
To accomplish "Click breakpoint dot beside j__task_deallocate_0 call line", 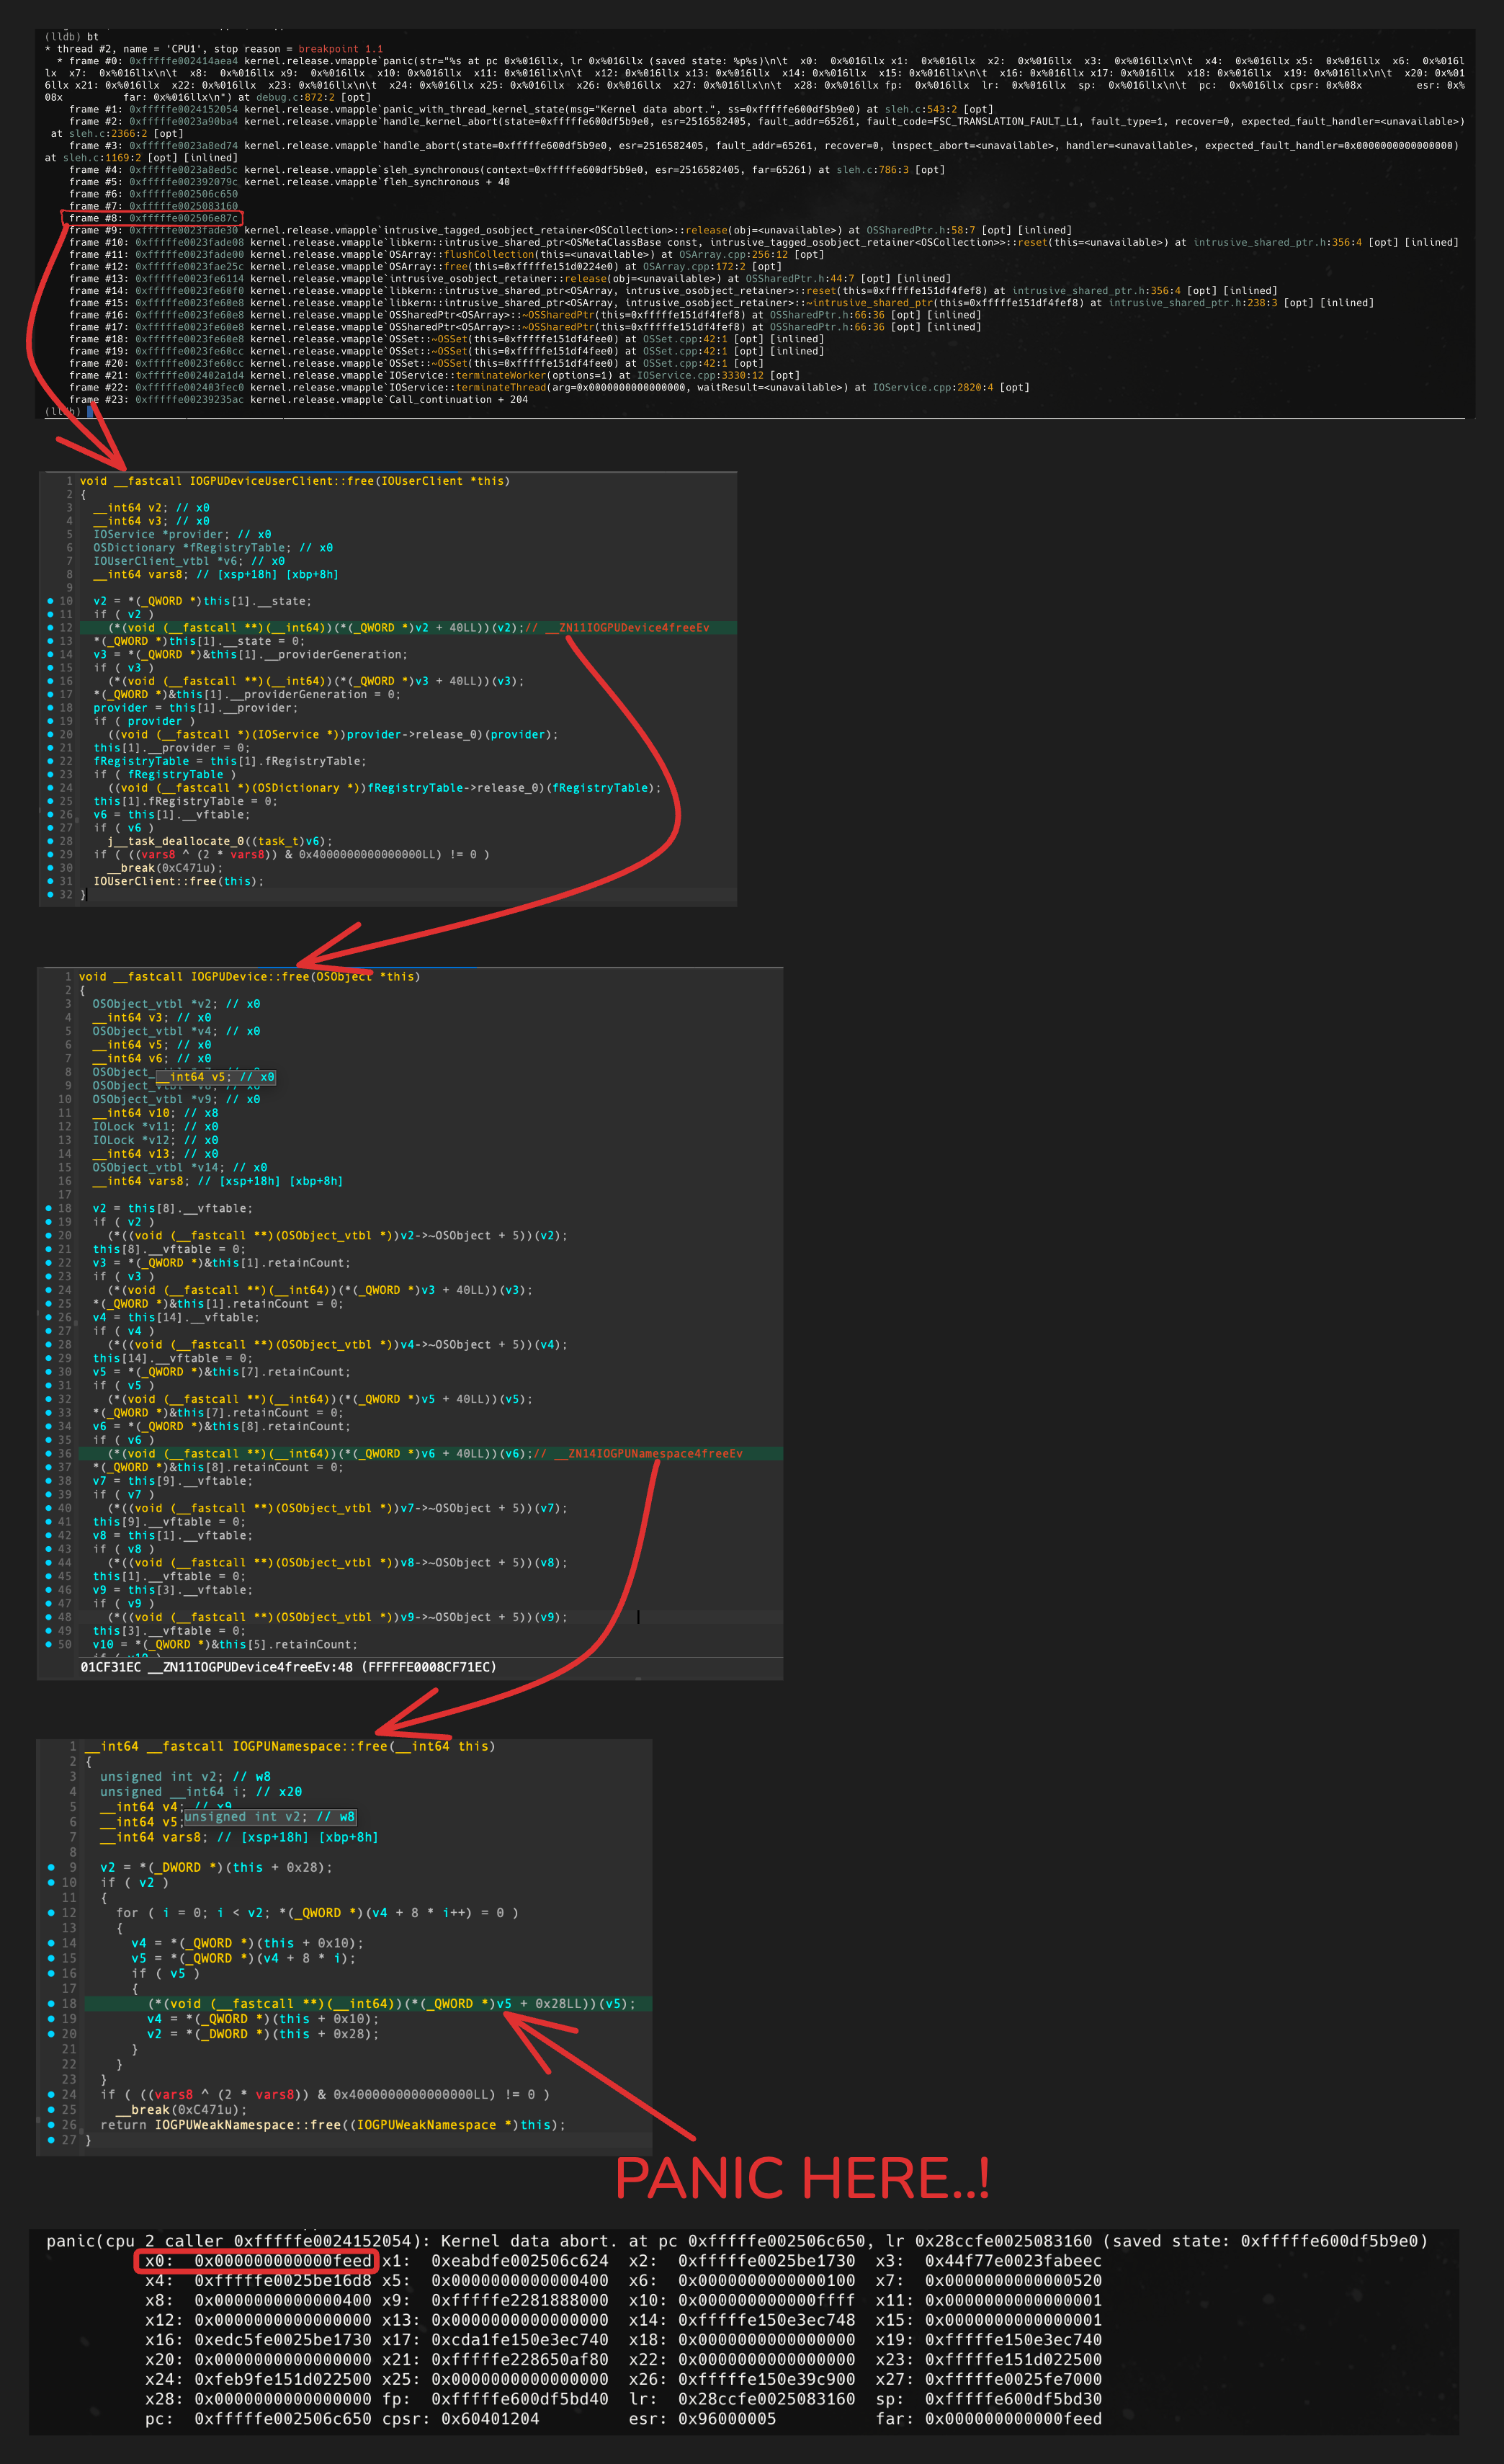I will coord(50,841).
